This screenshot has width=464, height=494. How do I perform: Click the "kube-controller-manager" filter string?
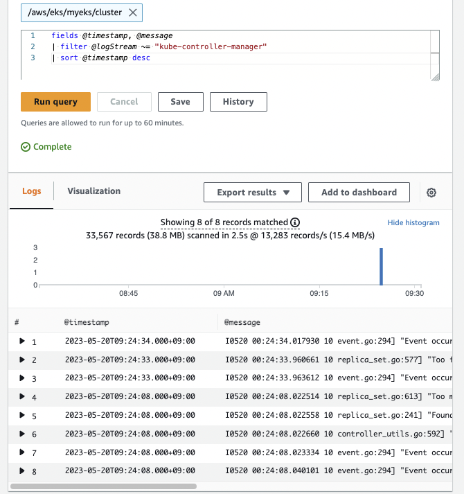211,46
